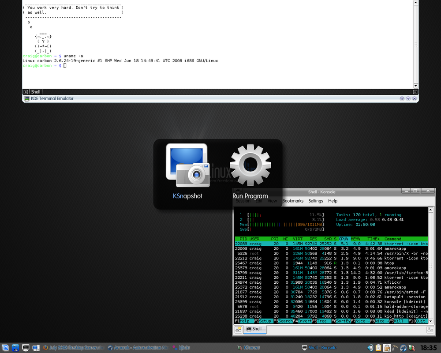
Task: Click the PID column header in htop
Action: [243, 239]
